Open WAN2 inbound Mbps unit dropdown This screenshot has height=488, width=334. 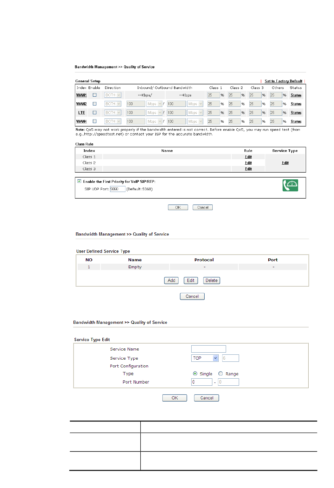154,104
